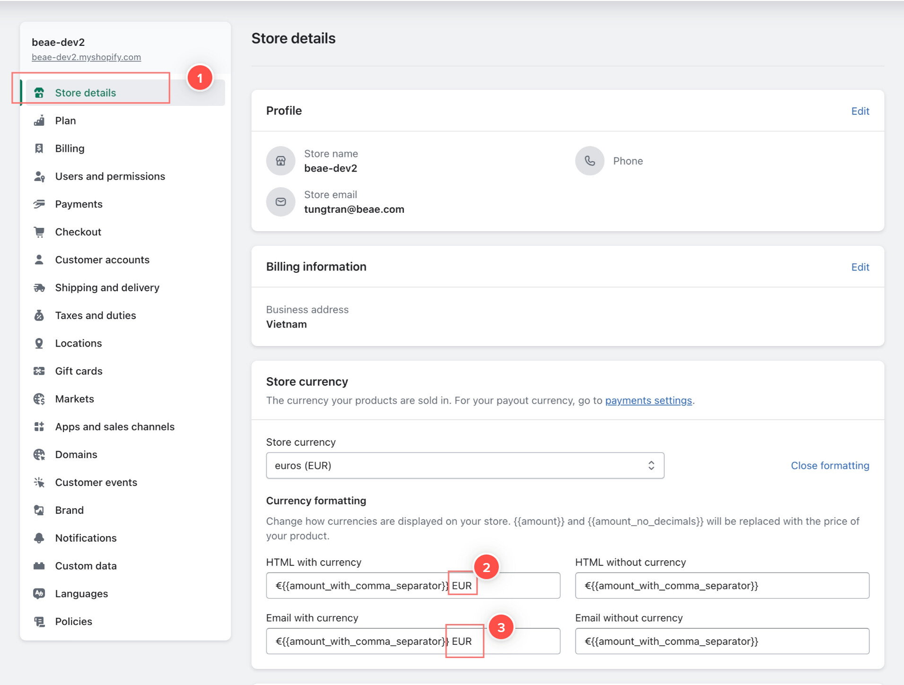Edit the Billing information section
Screen dimensions: 904x685
click(860, 267)
